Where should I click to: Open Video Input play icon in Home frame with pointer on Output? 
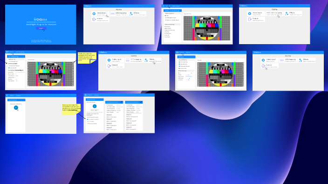263,60
